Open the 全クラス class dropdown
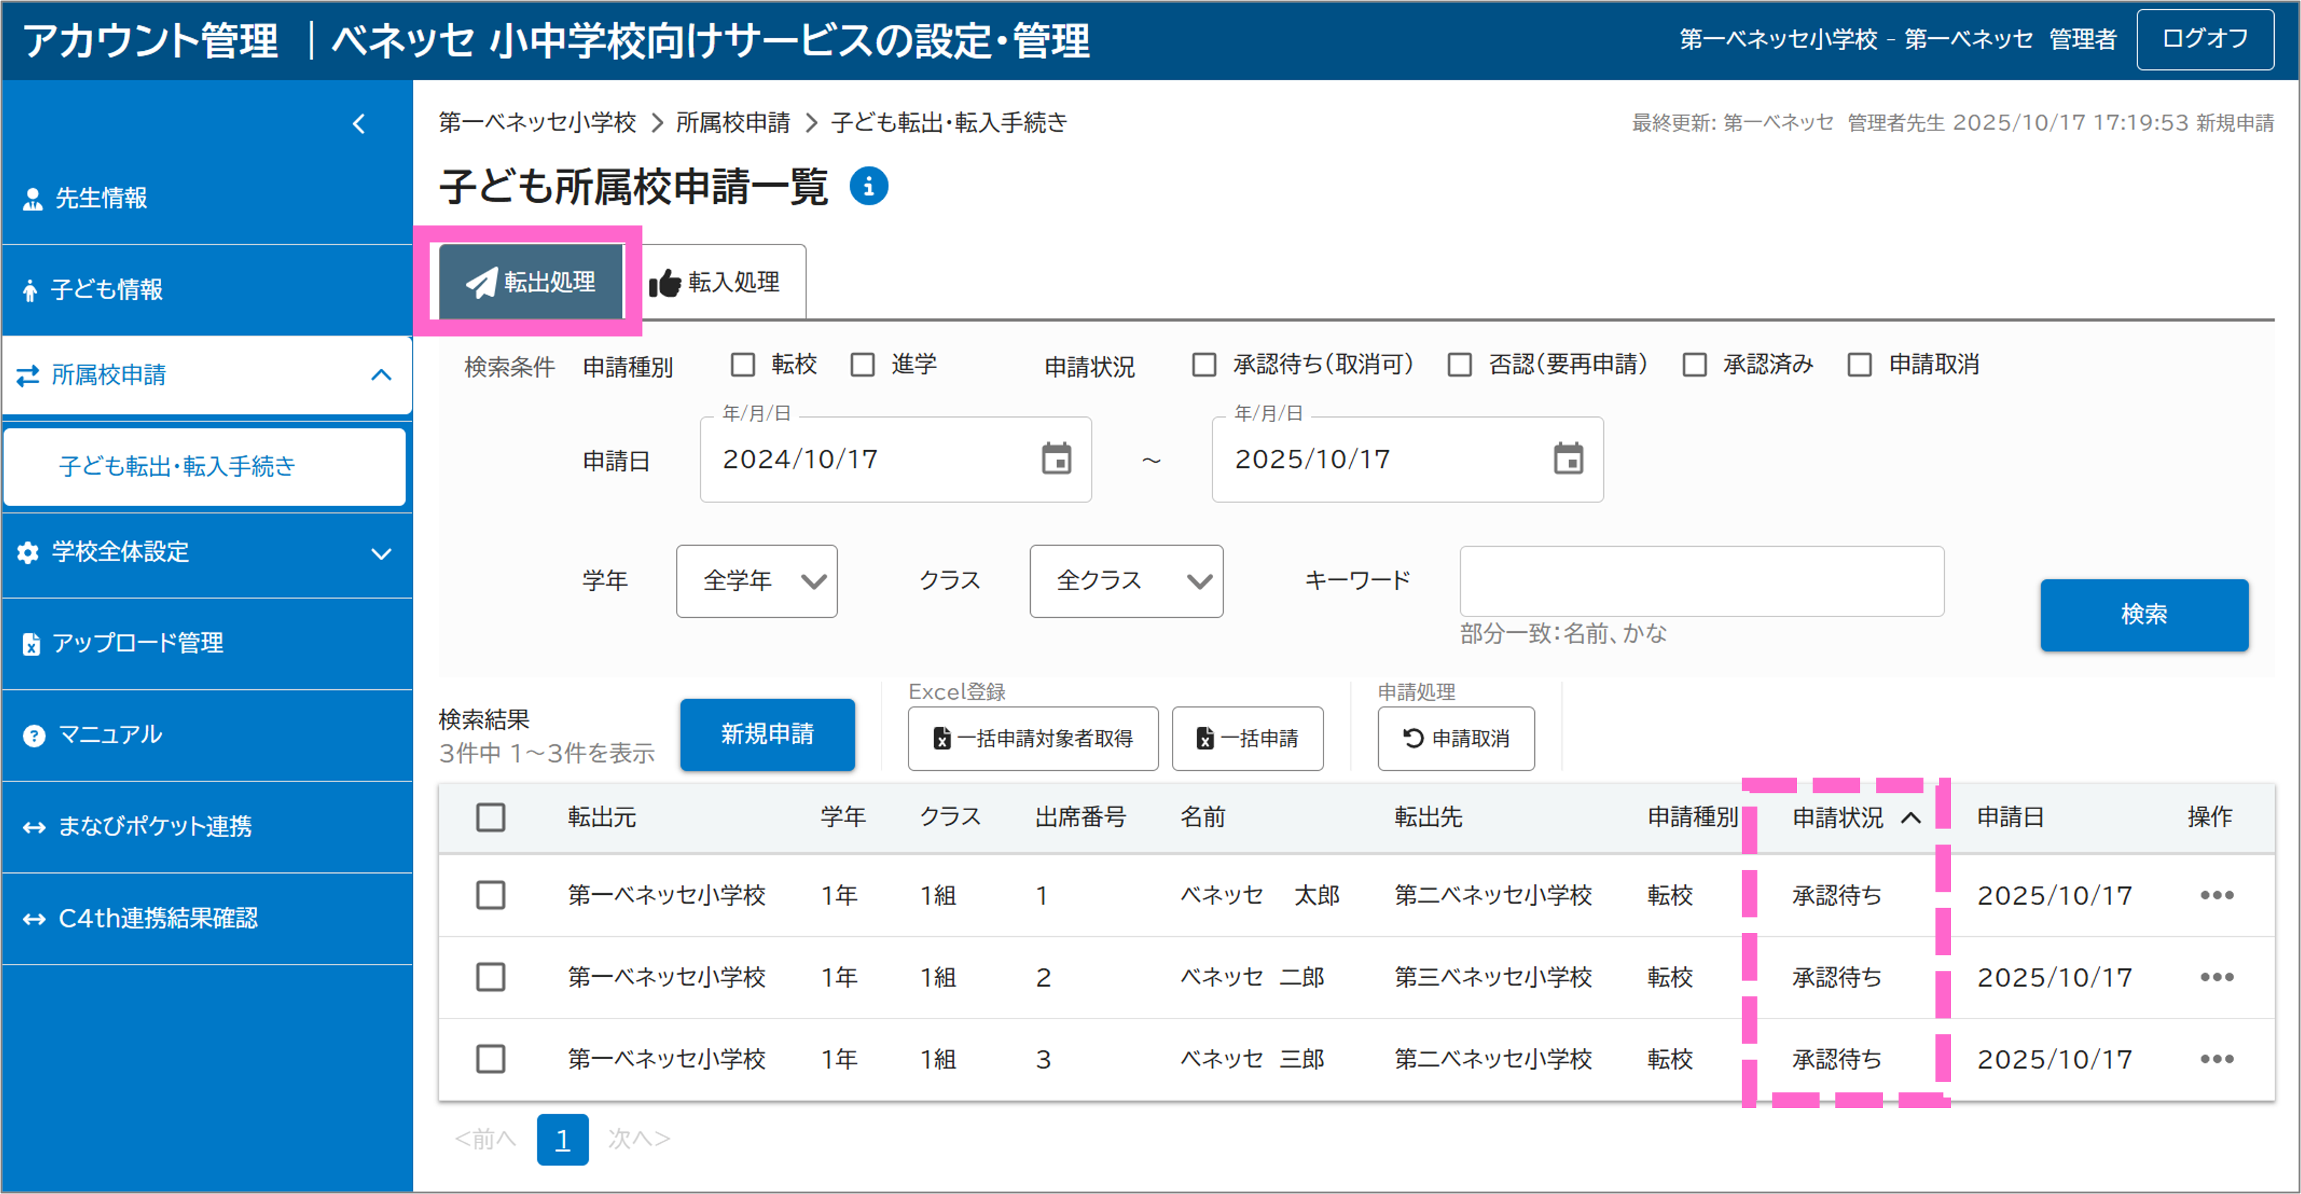Image resolution: width=2301 pixels, height=1194 pixels. point(1125,581)
